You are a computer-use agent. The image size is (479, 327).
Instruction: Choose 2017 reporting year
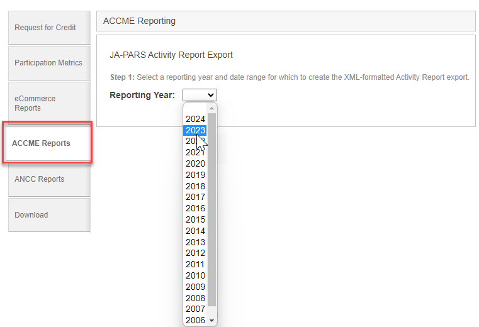(x=196, y=197)
